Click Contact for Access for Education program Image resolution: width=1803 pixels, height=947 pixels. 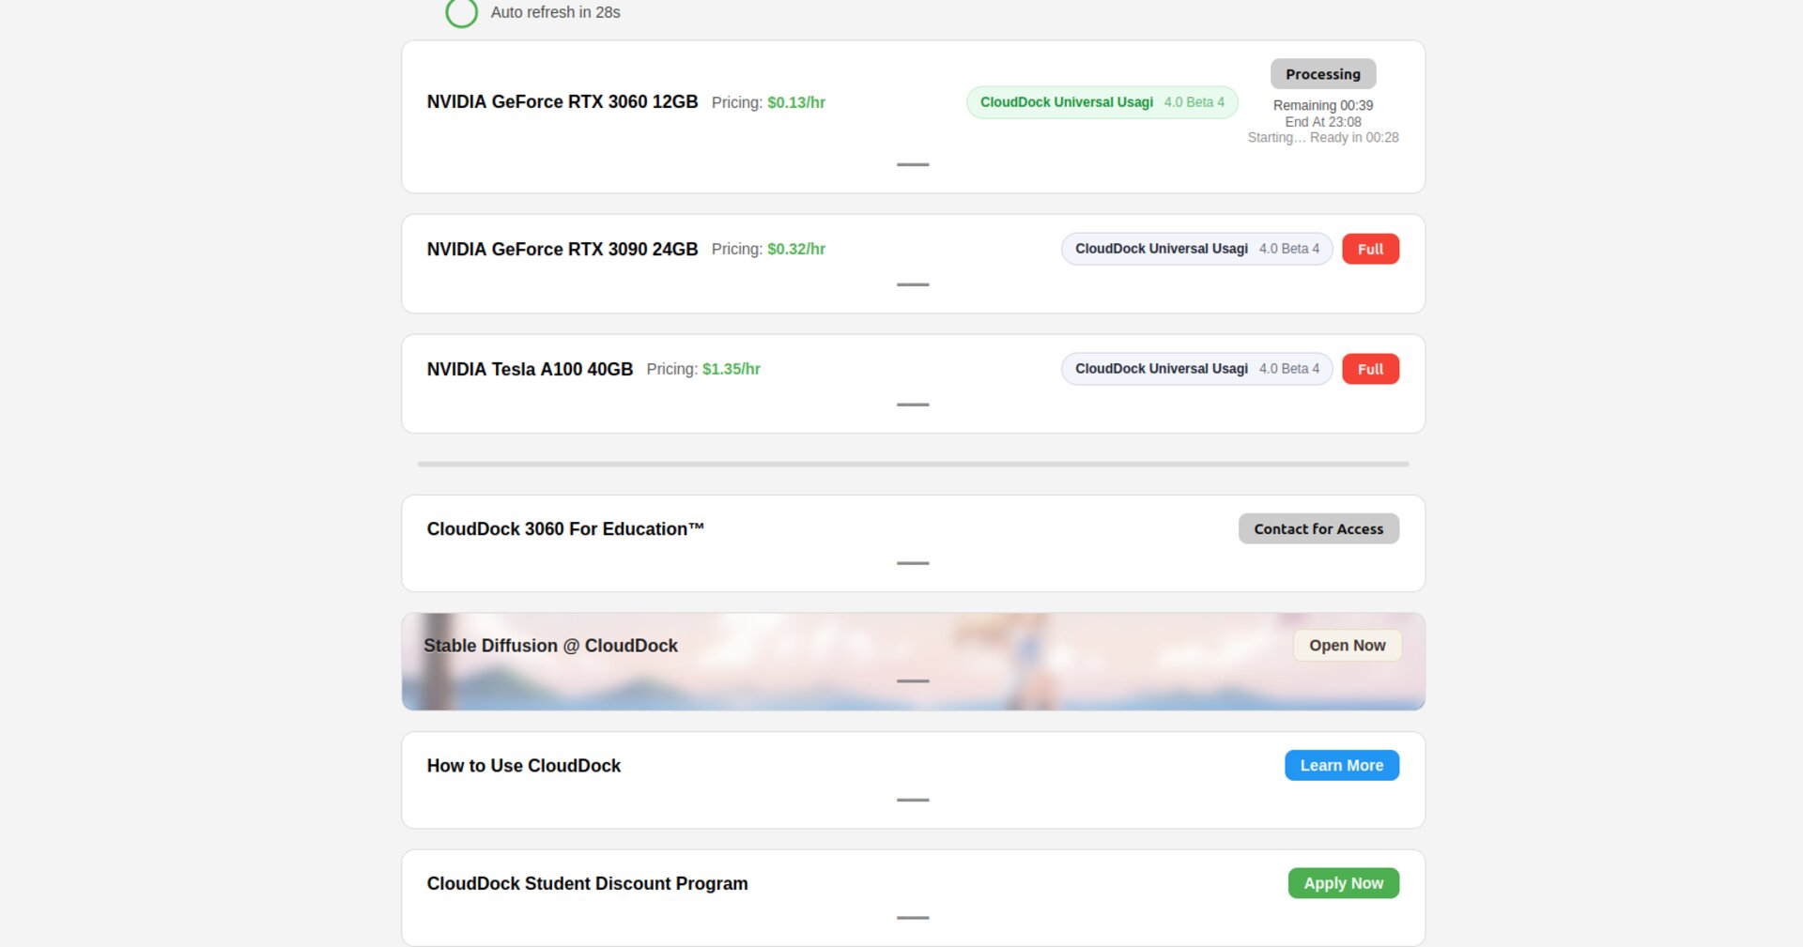coord(1318,528)
